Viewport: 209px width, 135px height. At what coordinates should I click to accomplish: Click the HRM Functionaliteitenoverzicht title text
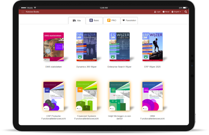coord(152,117)
